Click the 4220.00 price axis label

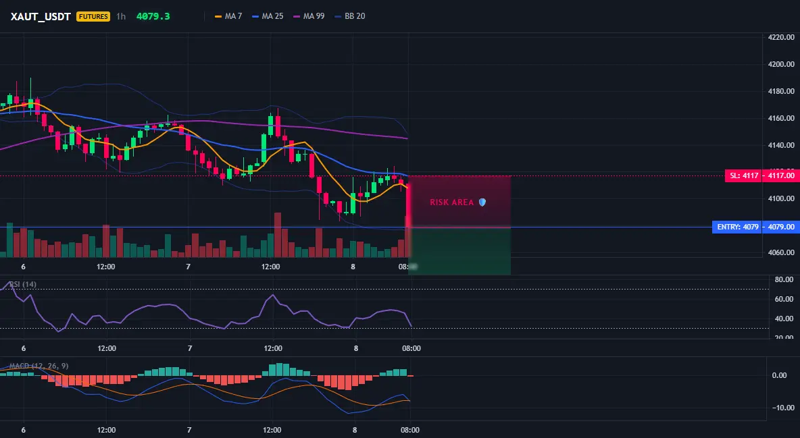click(781, 37)
